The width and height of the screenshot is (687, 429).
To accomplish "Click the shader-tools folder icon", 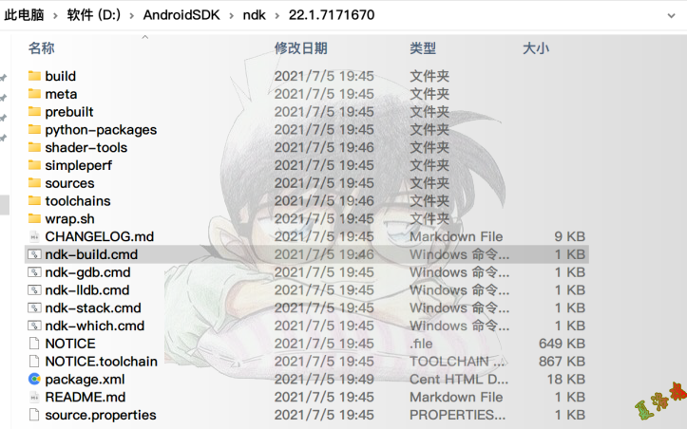I will coord(34,147).
